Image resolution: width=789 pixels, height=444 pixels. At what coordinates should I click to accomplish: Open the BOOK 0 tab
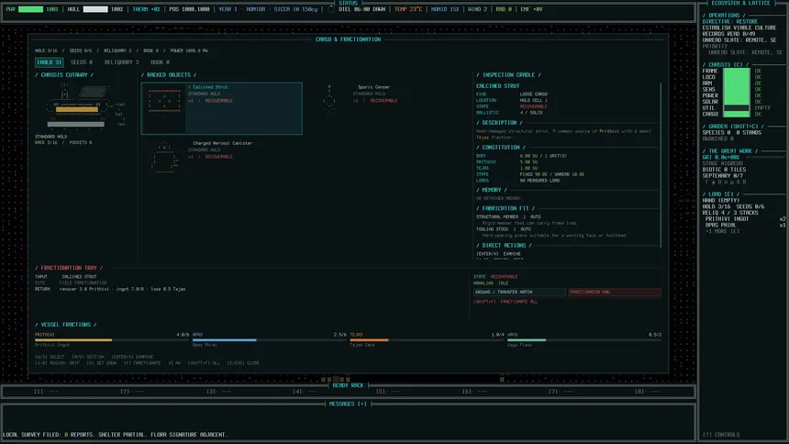tap(160, 62)
